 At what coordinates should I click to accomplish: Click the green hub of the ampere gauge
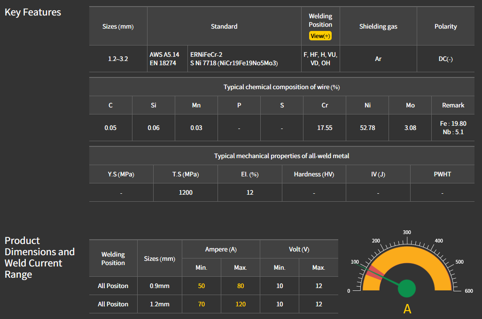tap(406, 289)
